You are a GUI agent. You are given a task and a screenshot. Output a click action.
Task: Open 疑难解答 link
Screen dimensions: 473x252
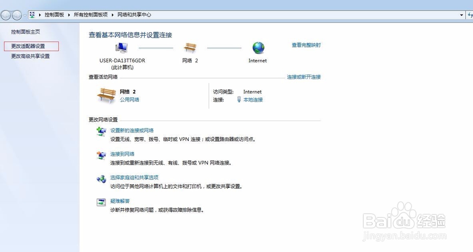pos(120,201)
